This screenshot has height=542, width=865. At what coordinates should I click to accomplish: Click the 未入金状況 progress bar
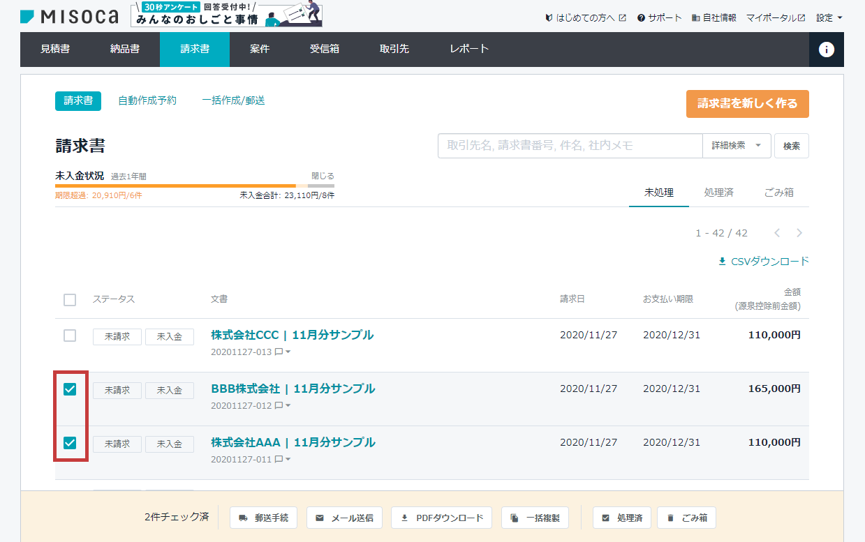click(195, 186)
